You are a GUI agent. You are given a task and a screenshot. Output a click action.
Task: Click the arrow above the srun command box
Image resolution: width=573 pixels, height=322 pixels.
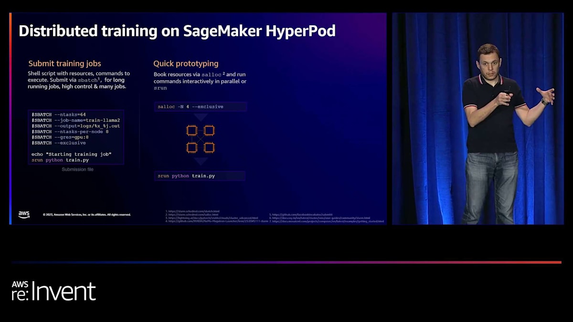click(201, 161)
